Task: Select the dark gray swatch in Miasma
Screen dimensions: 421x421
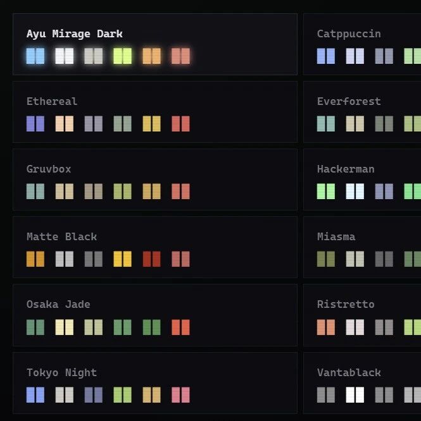Action: pos(384,259)
